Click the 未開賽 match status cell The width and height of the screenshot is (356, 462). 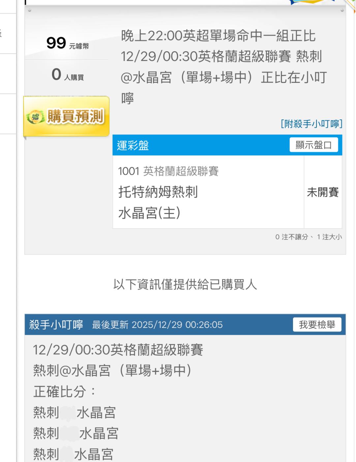pyautogui.click(x=323, y=192)
